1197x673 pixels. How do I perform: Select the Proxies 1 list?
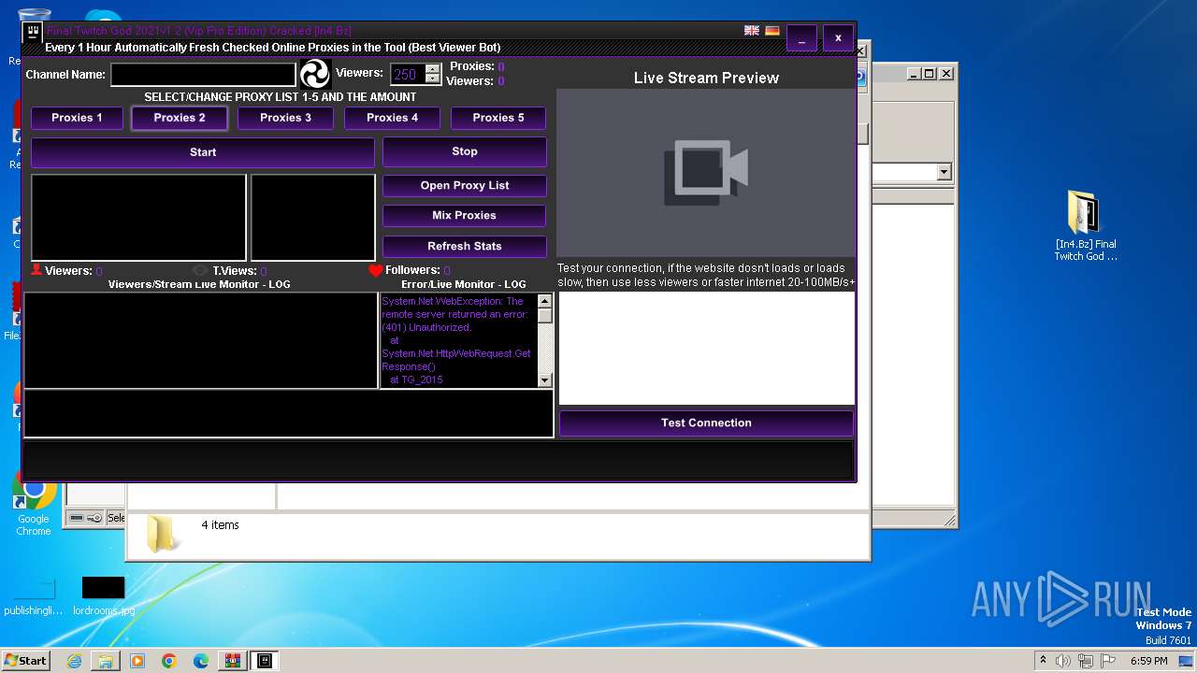pyautogui.click(x=77, y=118)
